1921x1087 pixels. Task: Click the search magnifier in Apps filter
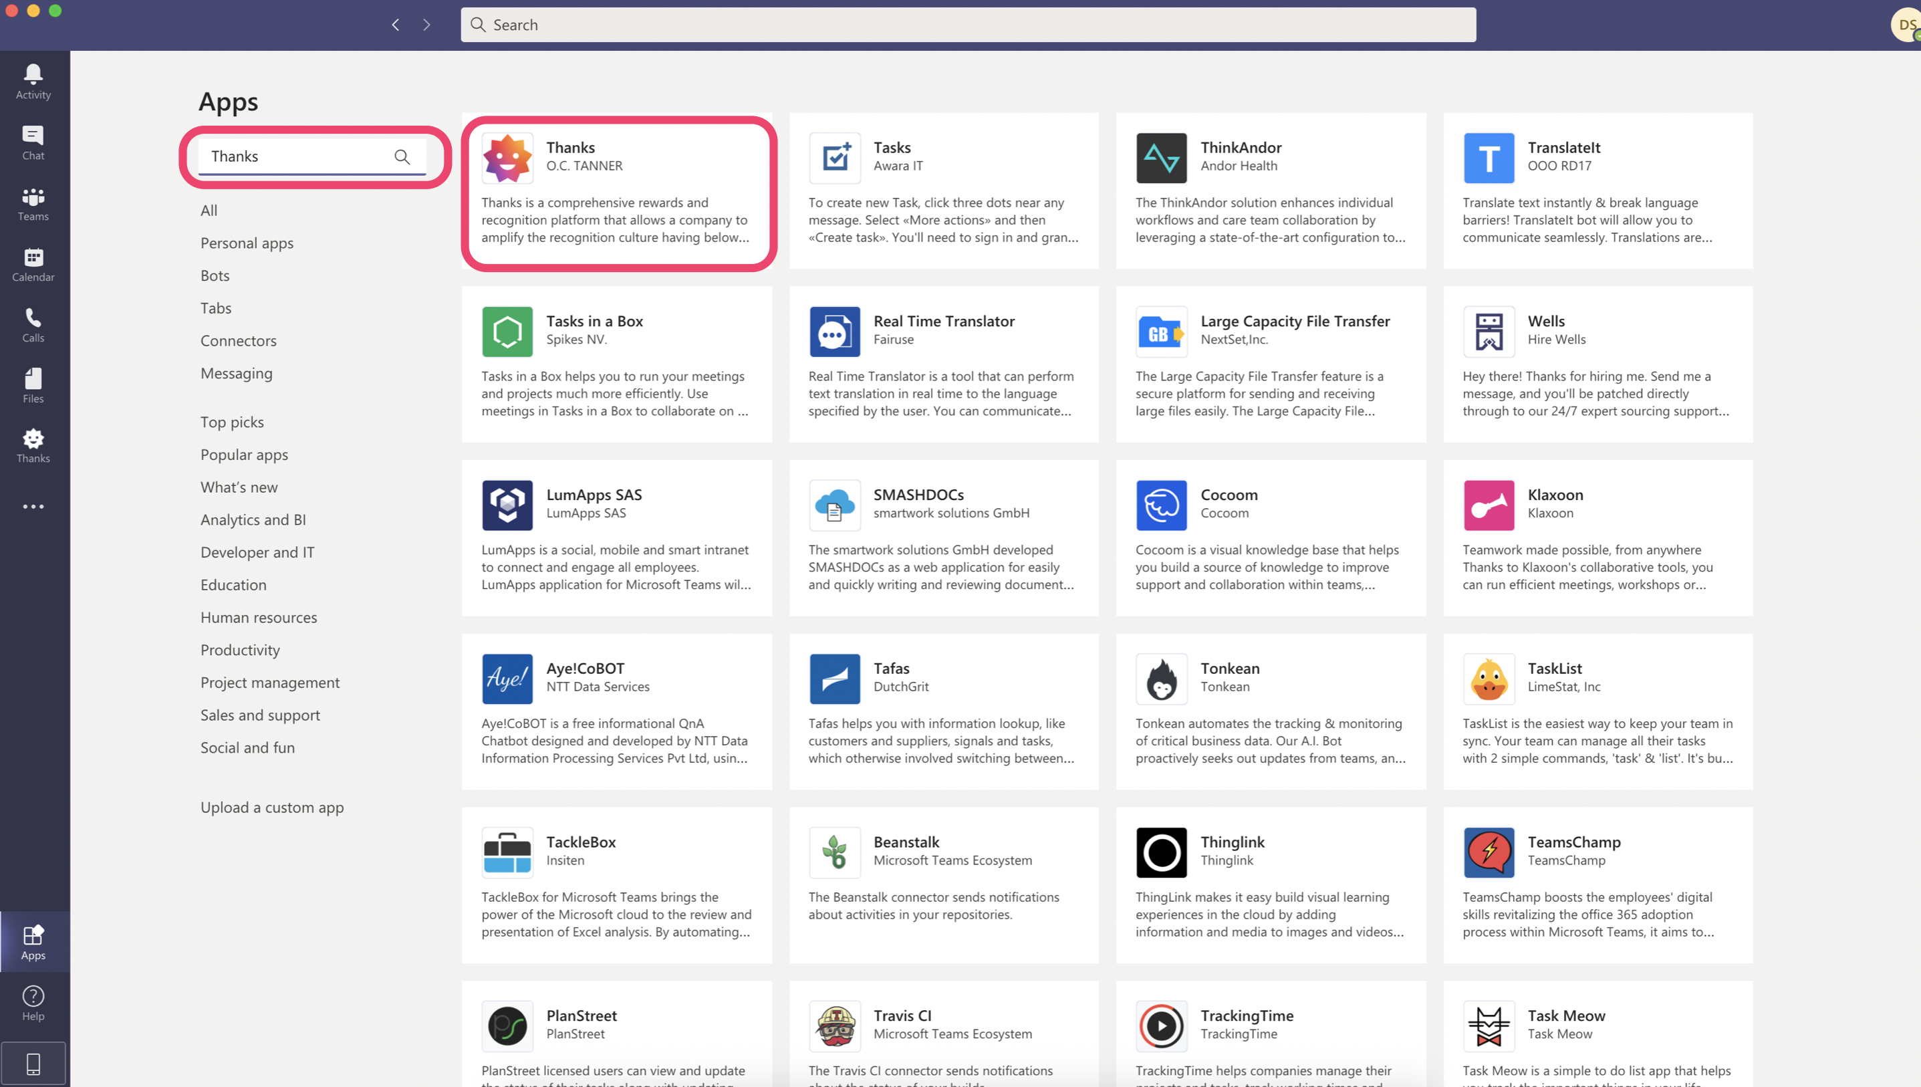tap(402, 156)
